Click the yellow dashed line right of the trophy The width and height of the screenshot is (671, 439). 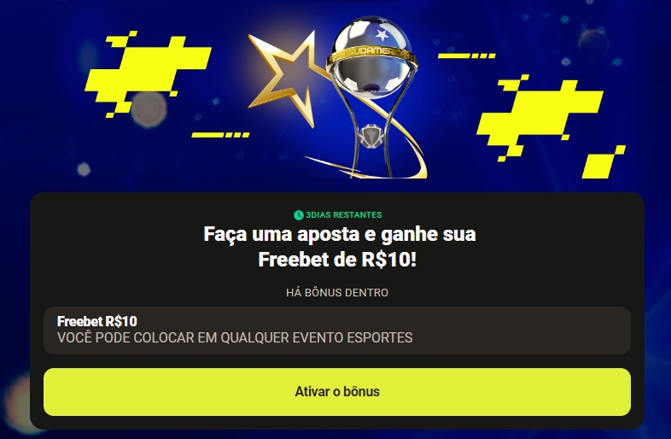point(466,56)
